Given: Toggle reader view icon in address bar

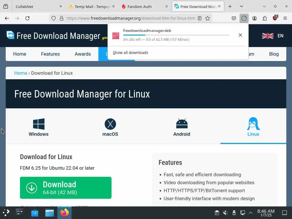Looking at the screenshot, I should [x=200, y=18].
